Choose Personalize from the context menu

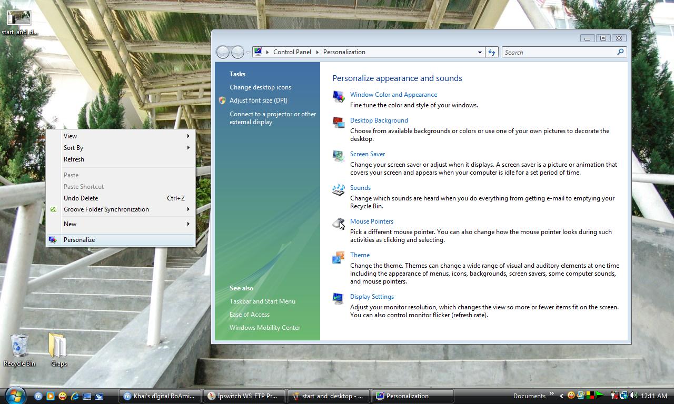tap(80, 240)
